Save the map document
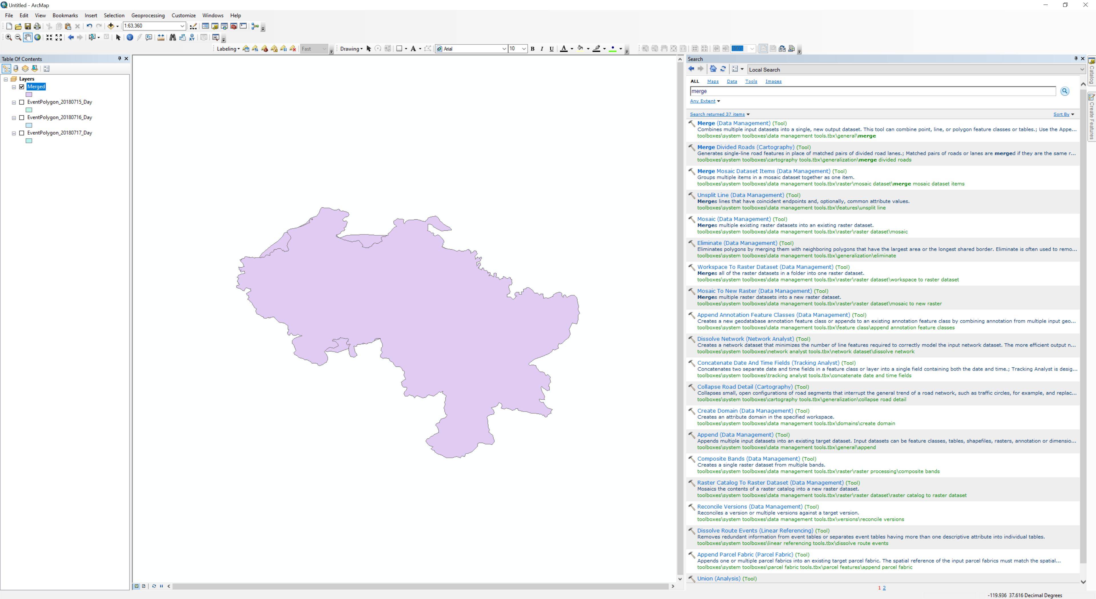Screen dimensions: 1096x599 28,26
